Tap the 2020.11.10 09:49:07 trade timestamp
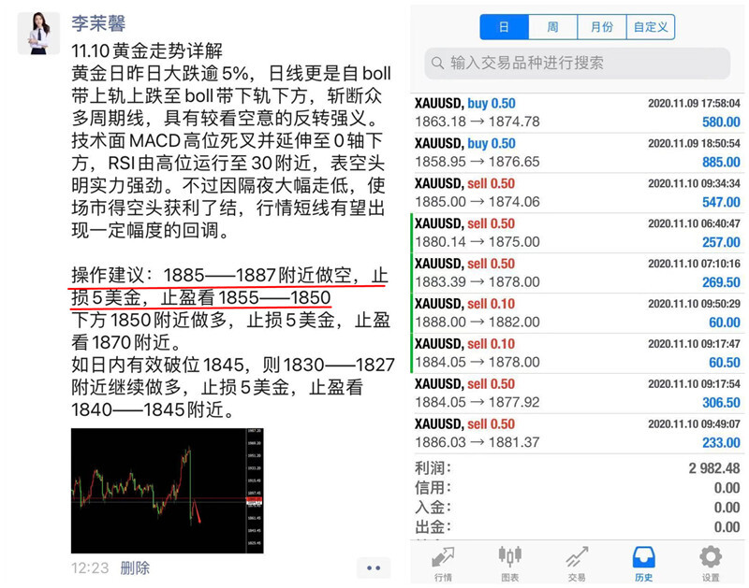The height and width of the screenshot is (588, 749). (x=694, y=423)
